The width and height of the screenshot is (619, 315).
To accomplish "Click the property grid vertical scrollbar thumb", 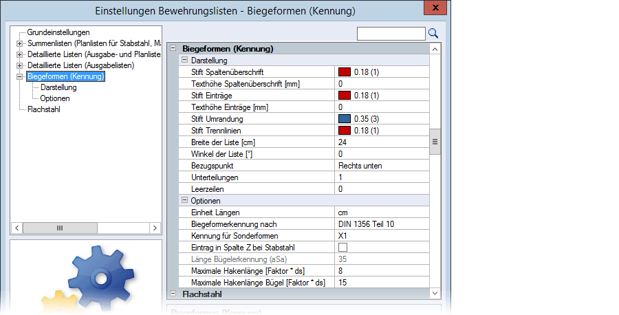I will [435, 141].
